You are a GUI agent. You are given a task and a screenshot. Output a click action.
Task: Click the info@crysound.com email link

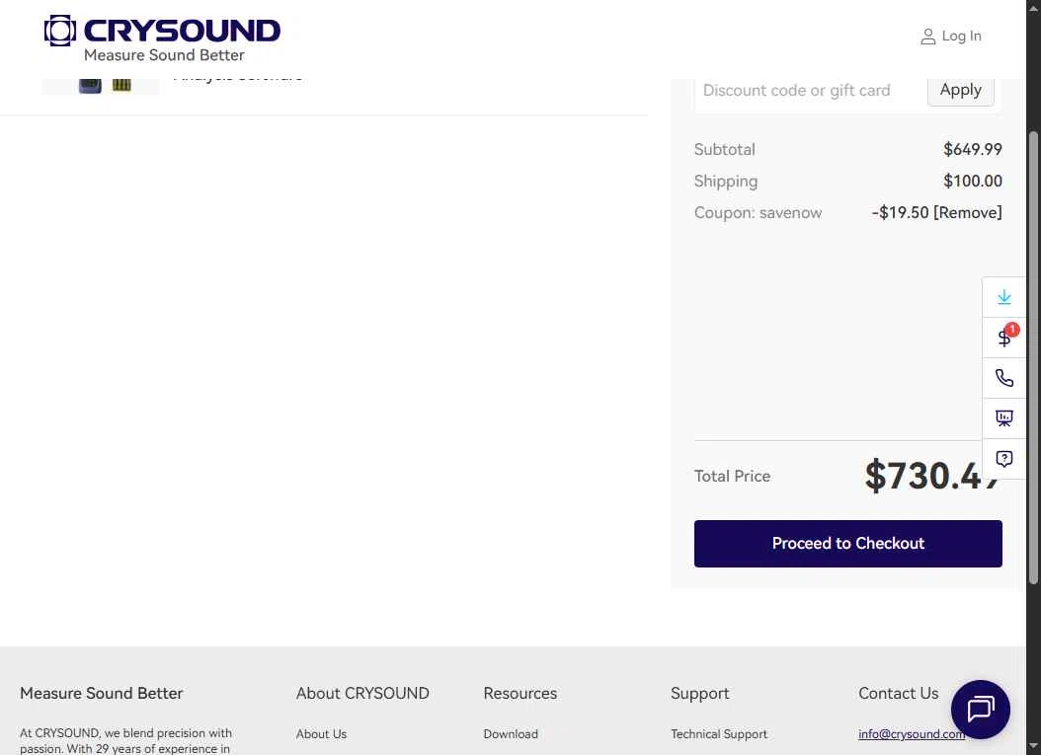(911, 733)
